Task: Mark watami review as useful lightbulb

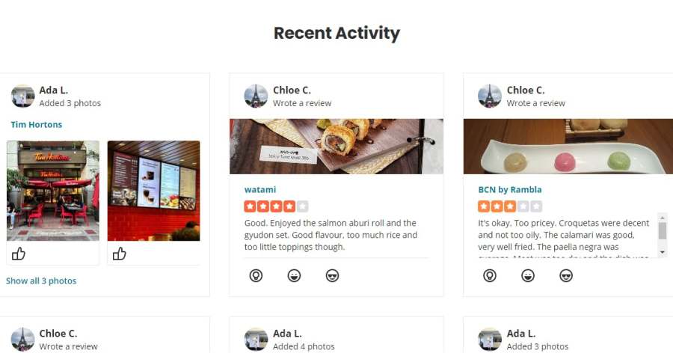Action: point(256,275)
